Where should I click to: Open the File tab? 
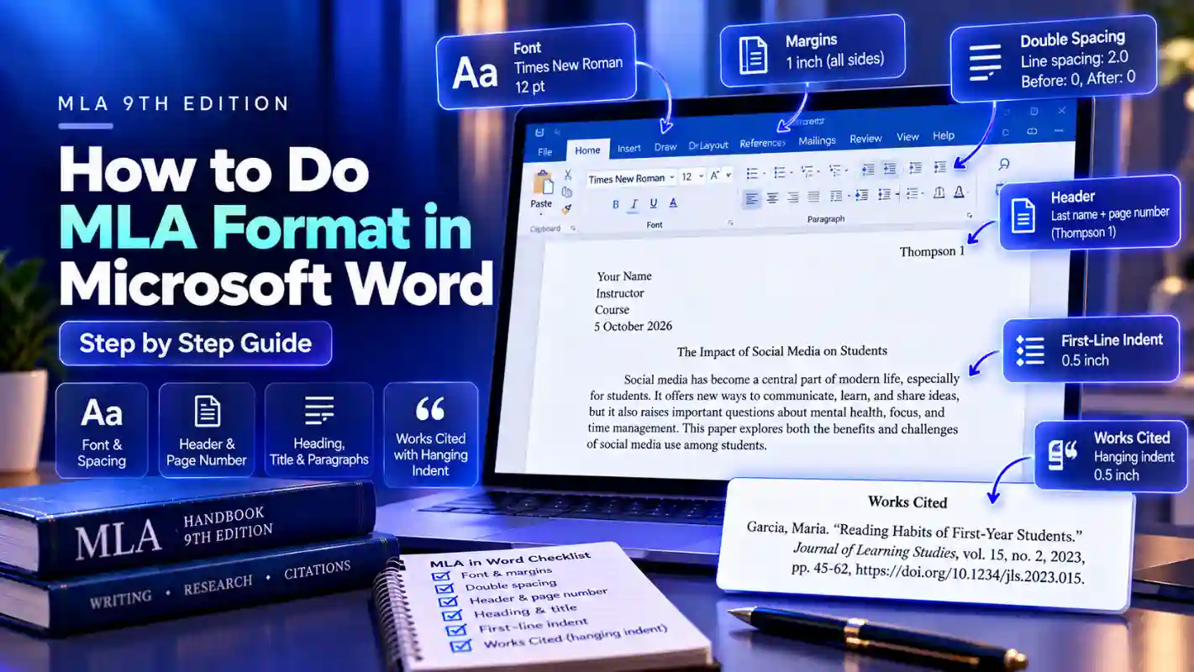[545, 152]
